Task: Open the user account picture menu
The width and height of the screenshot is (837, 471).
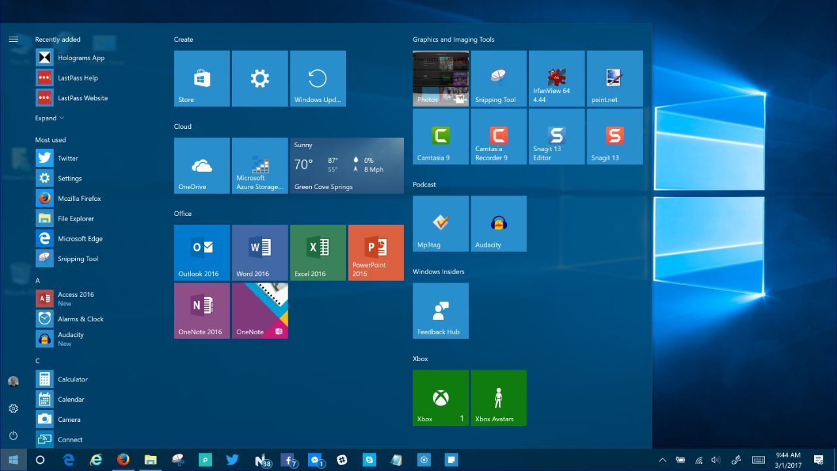Action: 13,381
